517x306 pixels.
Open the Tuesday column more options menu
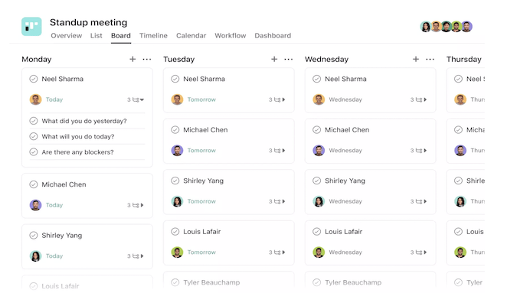coord(289,59)
